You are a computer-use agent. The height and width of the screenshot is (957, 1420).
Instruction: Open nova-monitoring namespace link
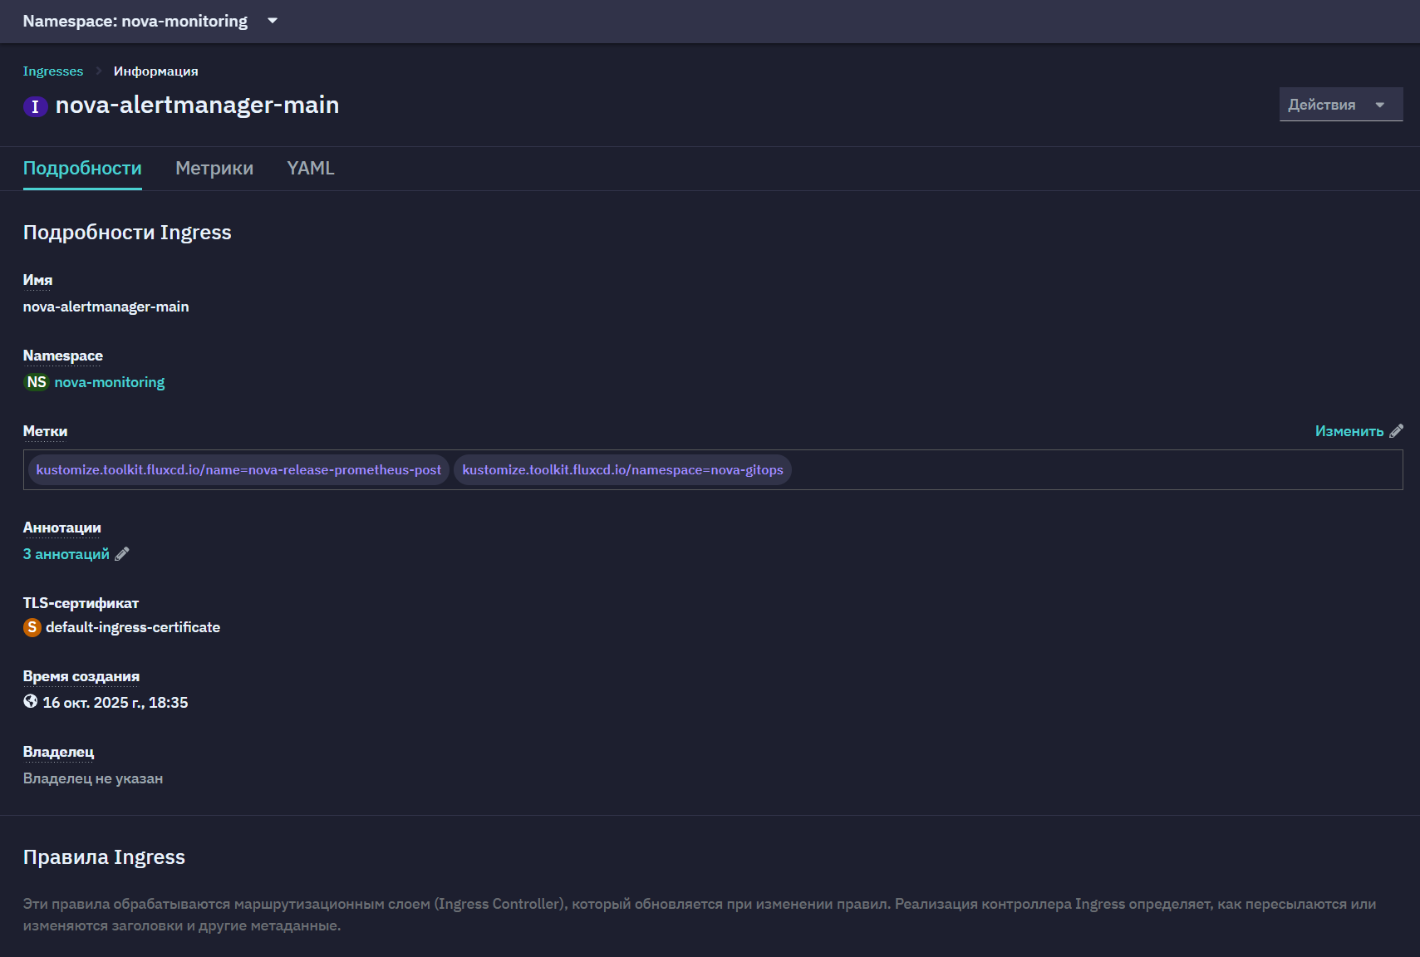(x=110, y=382)
